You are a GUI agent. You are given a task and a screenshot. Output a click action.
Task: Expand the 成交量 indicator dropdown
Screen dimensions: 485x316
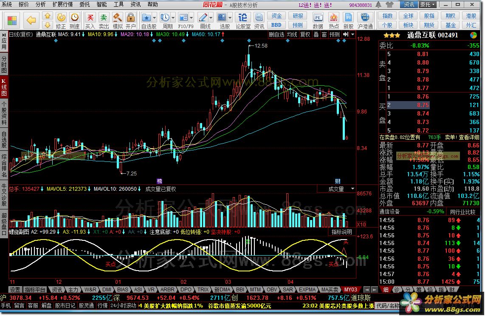coord(352,189)
